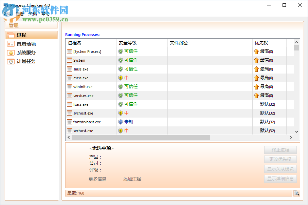
Task: Open the 文件 menu
Action: (7, 14)
